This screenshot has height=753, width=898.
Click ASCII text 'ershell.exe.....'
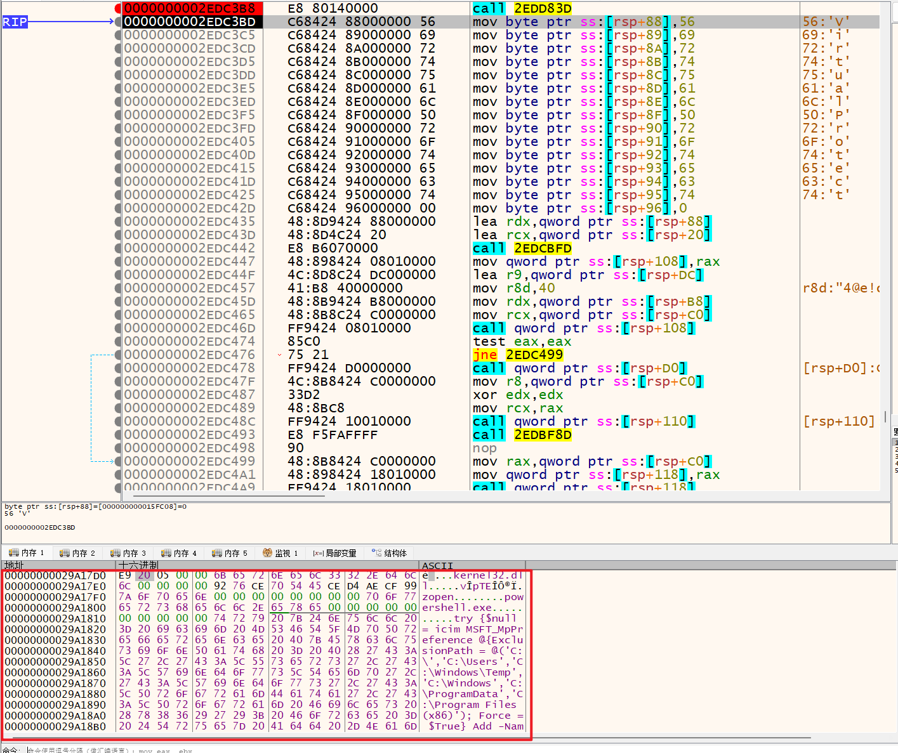(x=473, y=608)
